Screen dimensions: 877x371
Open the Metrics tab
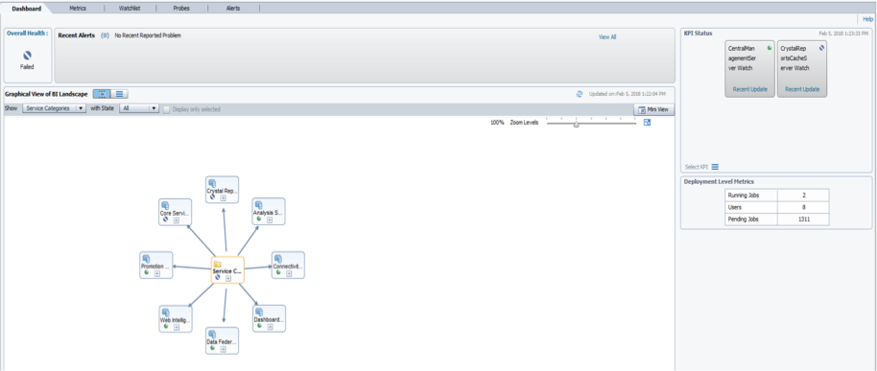coord(78,9)
